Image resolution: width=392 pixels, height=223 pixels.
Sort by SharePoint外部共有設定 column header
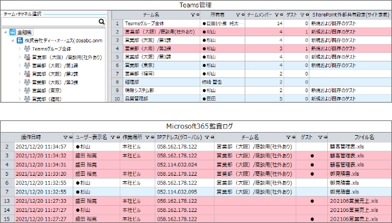[x=351, y=15]
